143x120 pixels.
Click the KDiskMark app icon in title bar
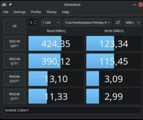pos(4,4)
